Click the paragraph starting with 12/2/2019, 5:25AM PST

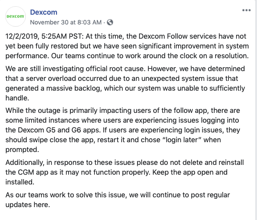[127, 46]
